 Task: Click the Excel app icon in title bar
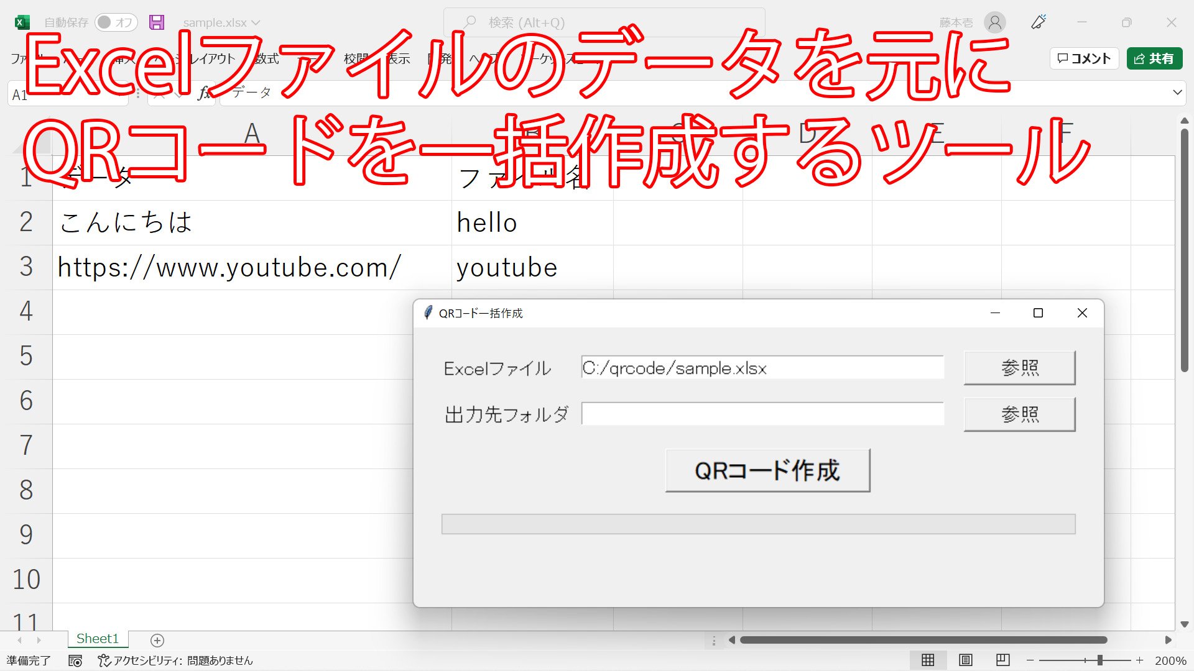point(22,22)
